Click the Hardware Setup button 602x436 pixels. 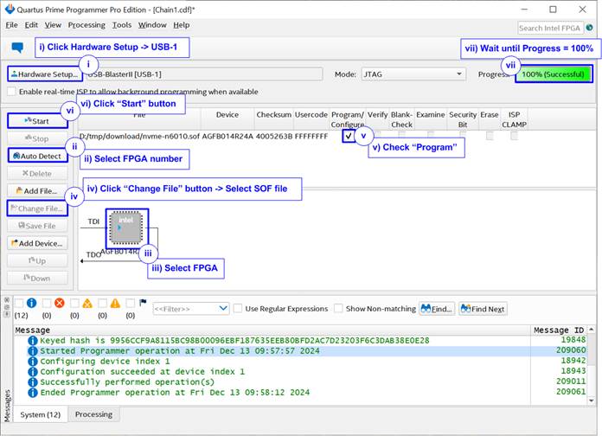[x=44, y=74]
